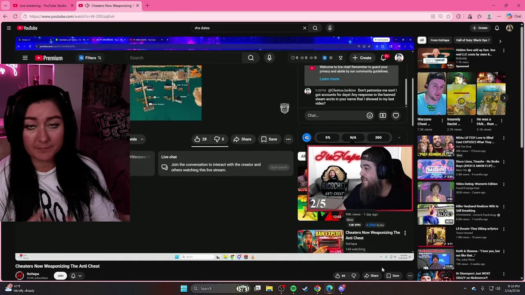Click the Join membership button
525x295 pixels.
point(60,276)
